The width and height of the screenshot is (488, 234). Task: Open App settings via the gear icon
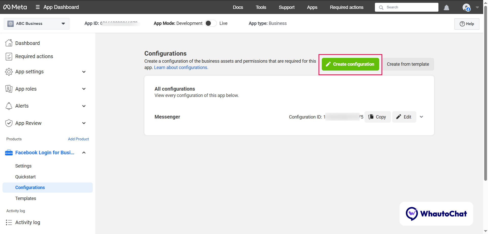click(9, 72)
